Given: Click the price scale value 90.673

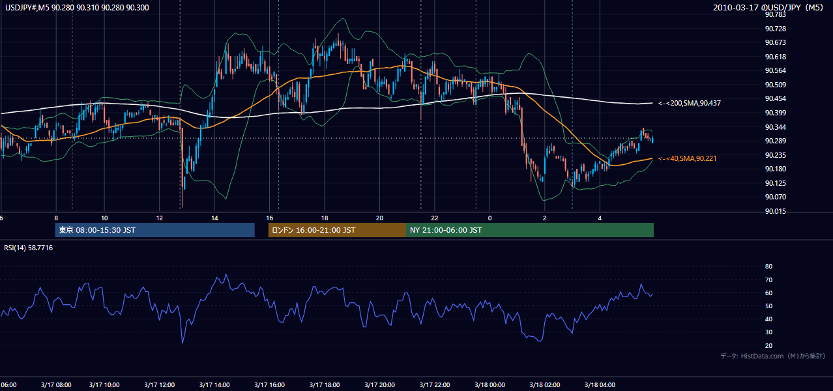Looking at the screenshot, I should click(776, 42).
